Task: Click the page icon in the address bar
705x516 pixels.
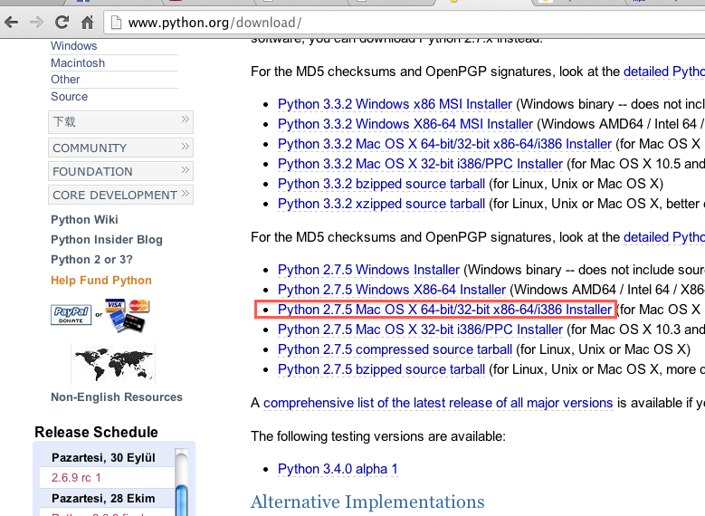Action: 116,22
